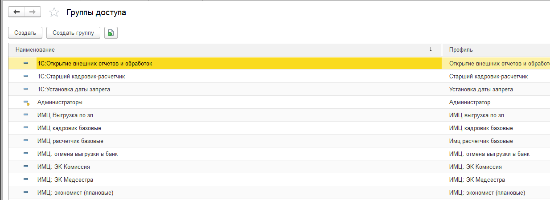This screenshot has height=200, width=550.
Task: Click the back navigation arrow
Action: pyautogui.click(x=17, y=12)
